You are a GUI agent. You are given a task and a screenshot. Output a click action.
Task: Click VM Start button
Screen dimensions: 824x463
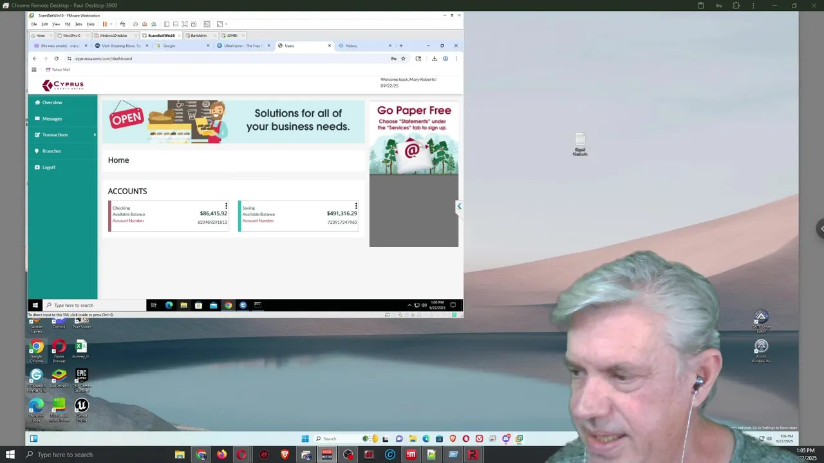click(35, 305)
